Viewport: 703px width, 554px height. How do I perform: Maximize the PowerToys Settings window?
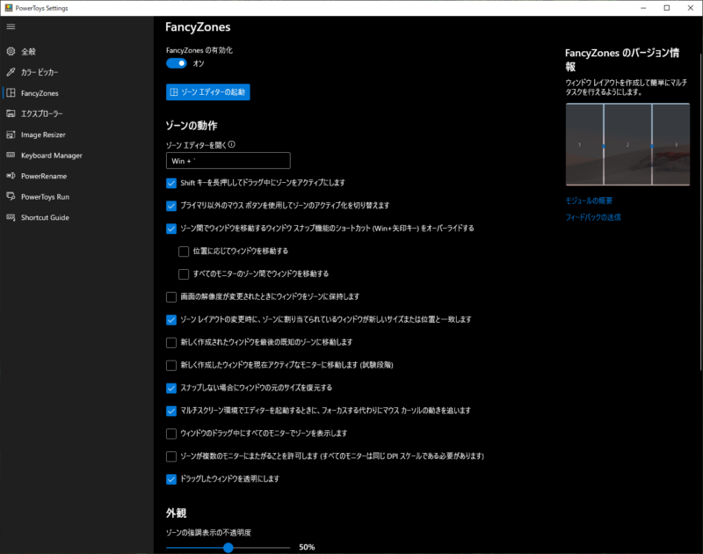[667, 8]
